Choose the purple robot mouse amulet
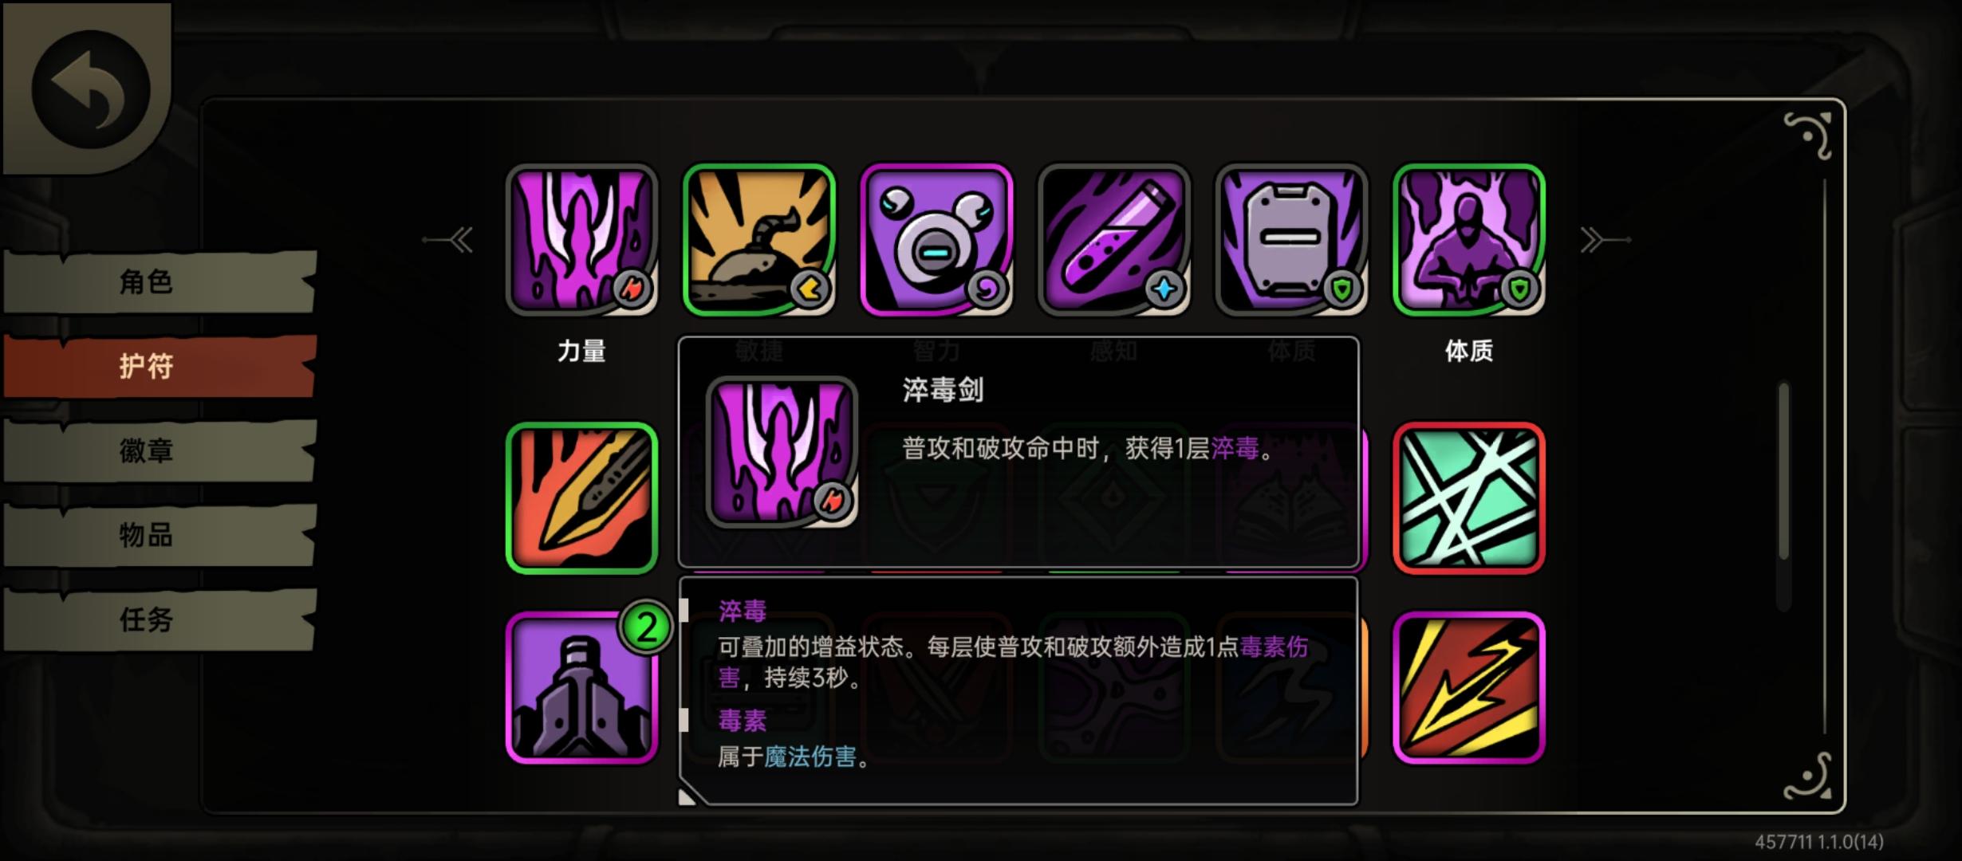 pos(936,239)
